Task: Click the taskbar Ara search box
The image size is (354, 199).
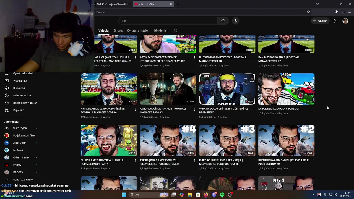Action: [149, 195]
